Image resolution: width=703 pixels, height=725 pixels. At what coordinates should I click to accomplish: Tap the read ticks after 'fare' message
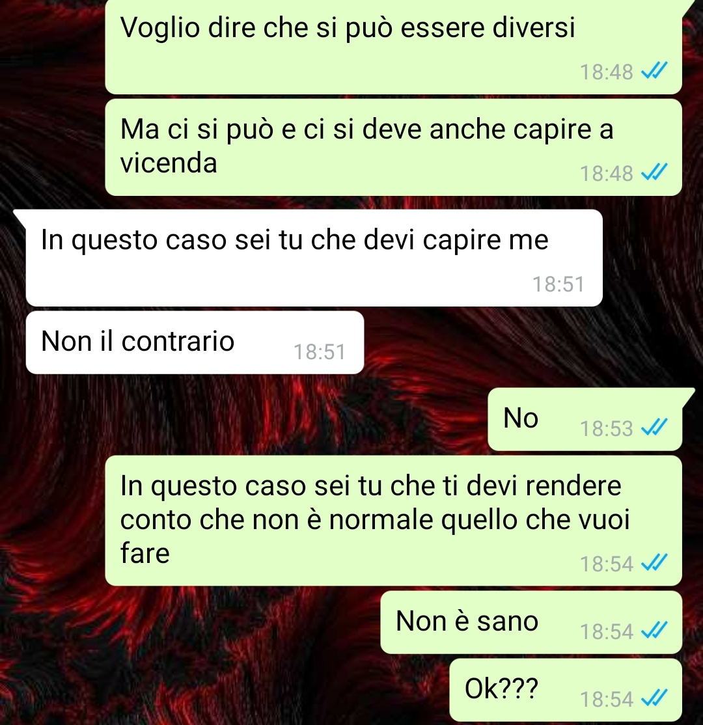(x=654, y=564)
